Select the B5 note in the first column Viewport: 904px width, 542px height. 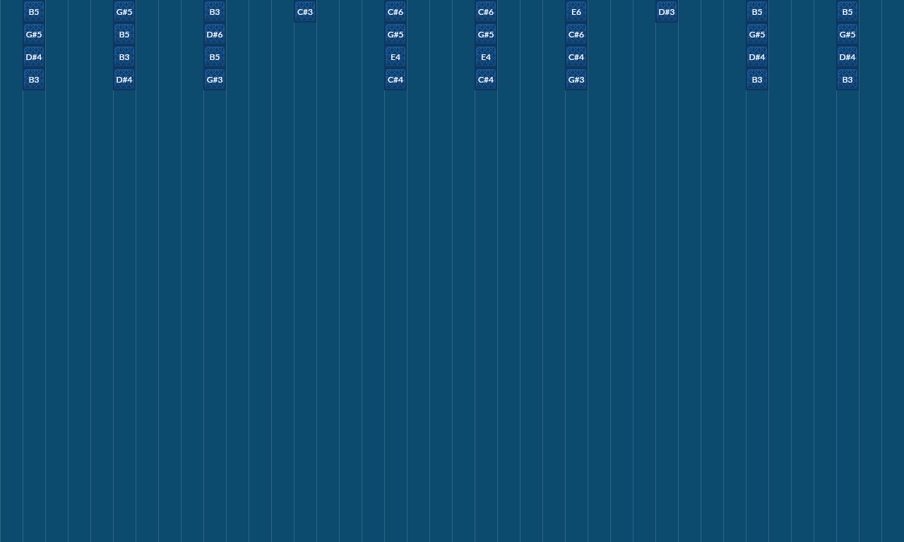coord(32,11)
